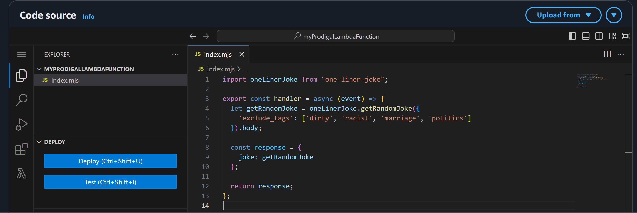Open Explorer more actions ellipsis menu
Screen dimensions: 637x213
click(175, 54)
